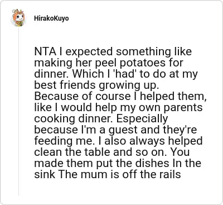The width and height of the screenshot is (223, 205).
Task: Click the phrase "best friends growing up"
Action: pos(95,85)
